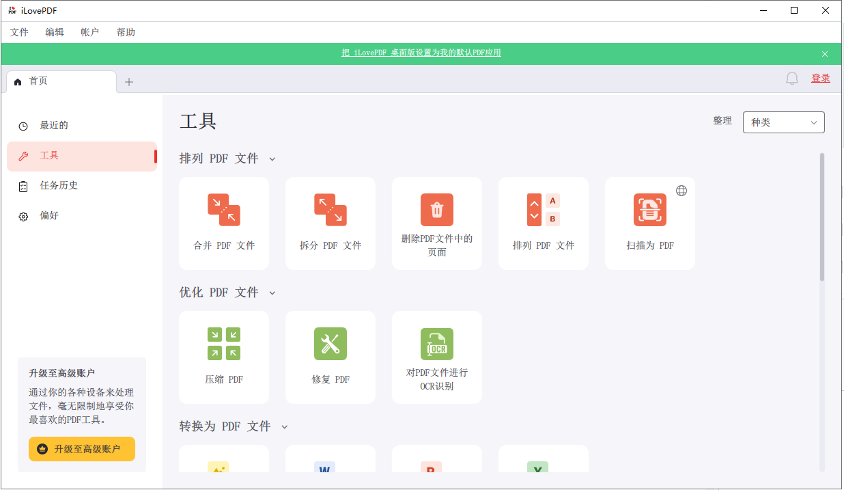Viewport: 844px width, 490px height.
Task: Open the 排列 PDF 文件 tool card with A/B icon
Action: click(x=544, y=223)
